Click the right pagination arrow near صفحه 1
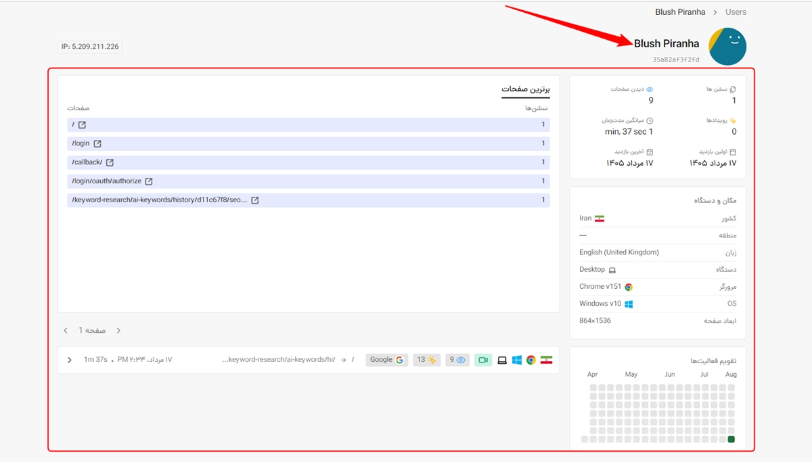812x462 pixels. coord(118,331)
